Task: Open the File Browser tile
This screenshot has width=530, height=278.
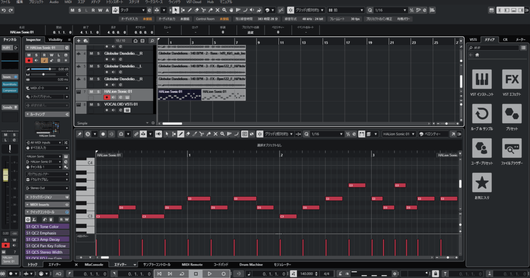Action: pos(512,149)
